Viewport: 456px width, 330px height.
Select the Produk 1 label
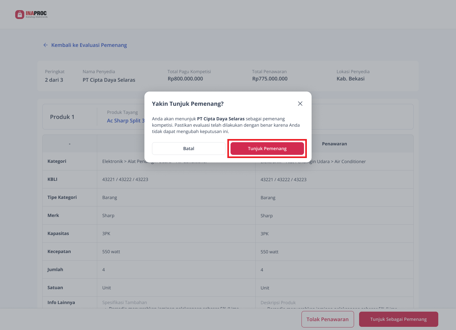click(x=62, y=117)
